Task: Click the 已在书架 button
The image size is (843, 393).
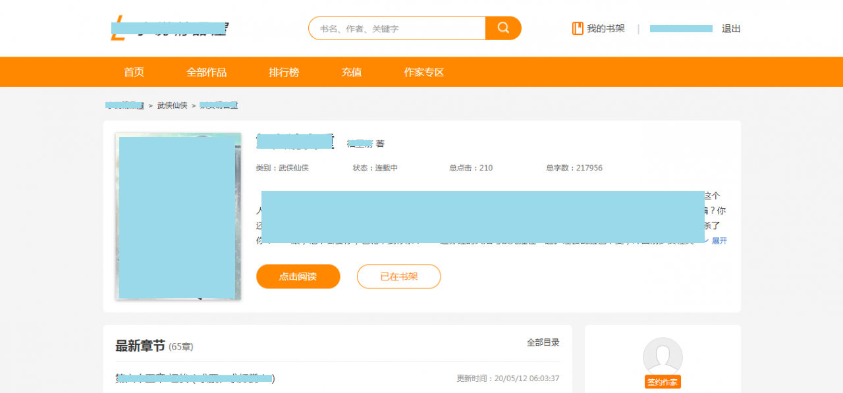Action: [x=398, y=276]
